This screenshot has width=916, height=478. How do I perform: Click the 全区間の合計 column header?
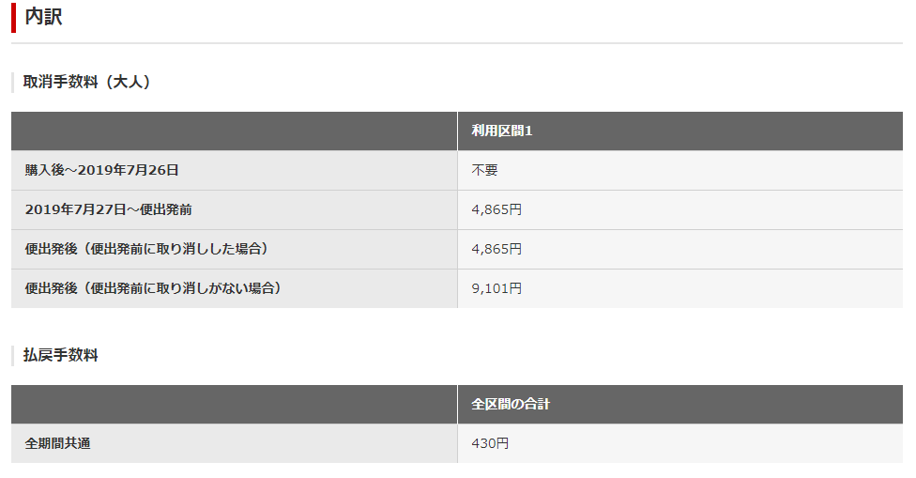tap(511, 404)
